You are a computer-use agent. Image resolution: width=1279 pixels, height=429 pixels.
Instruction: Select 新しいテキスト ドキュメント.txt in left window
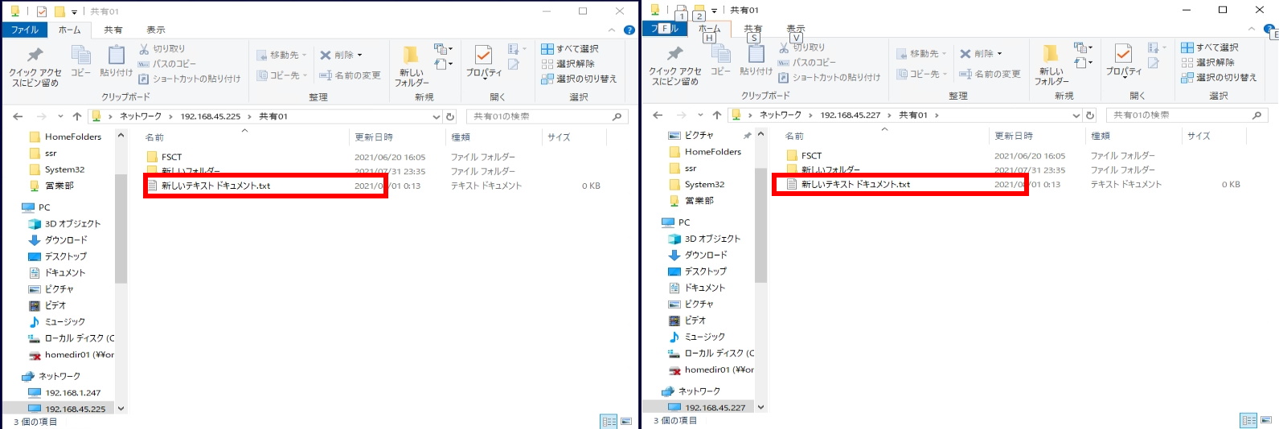[x=215, y=186]
